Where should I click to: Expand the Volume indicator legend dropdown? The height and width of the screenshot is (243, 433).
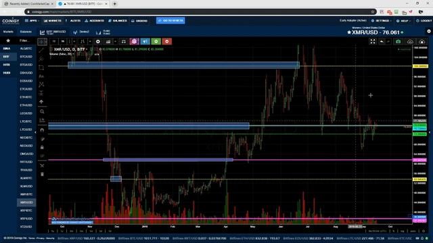coord(73,54)
